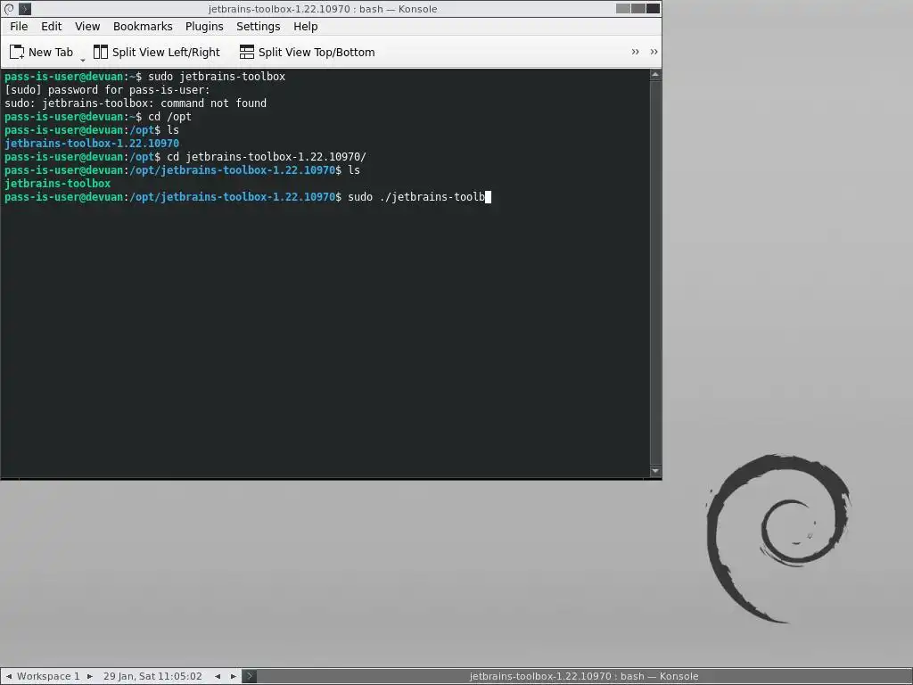The image size is (913, 685).
Task: Switch to next workspace via taskbar arrow
Action: [90, 676]
